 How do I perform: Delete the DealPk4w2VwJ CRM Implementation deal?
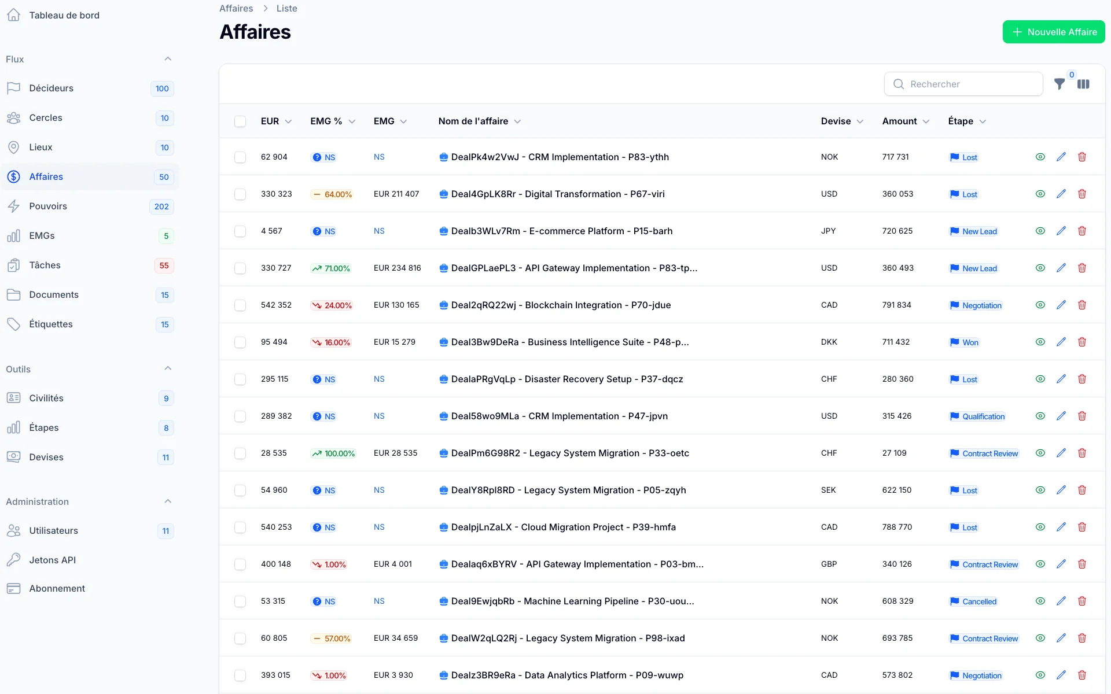click(x=1081, y=157)
